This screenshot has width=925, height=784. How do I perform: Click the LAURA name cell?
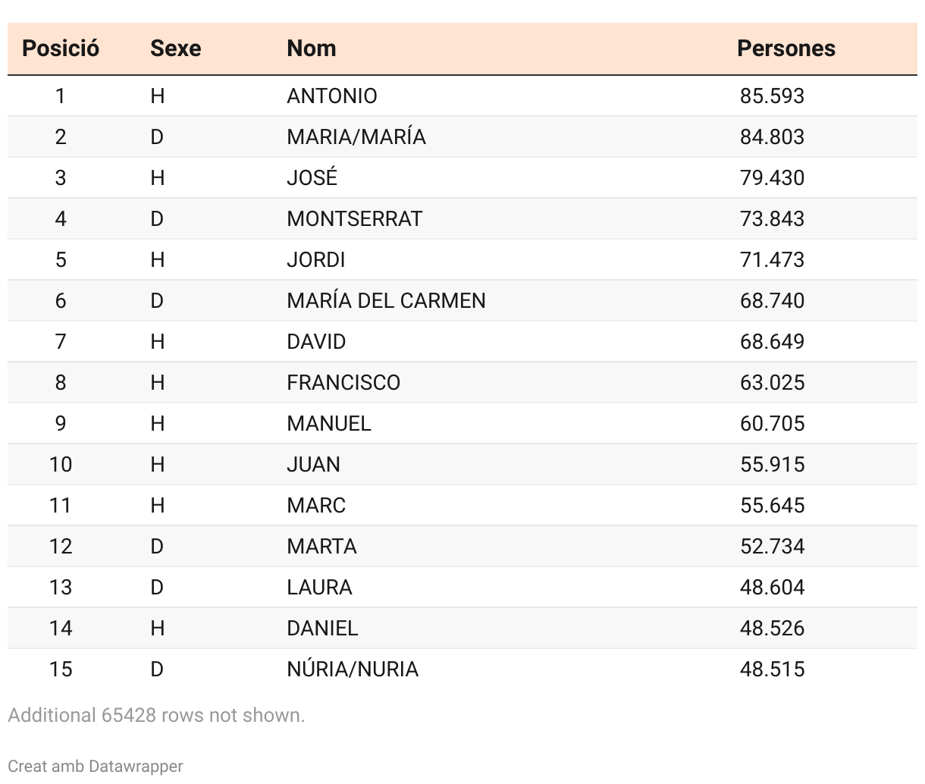tap(319, 588)
